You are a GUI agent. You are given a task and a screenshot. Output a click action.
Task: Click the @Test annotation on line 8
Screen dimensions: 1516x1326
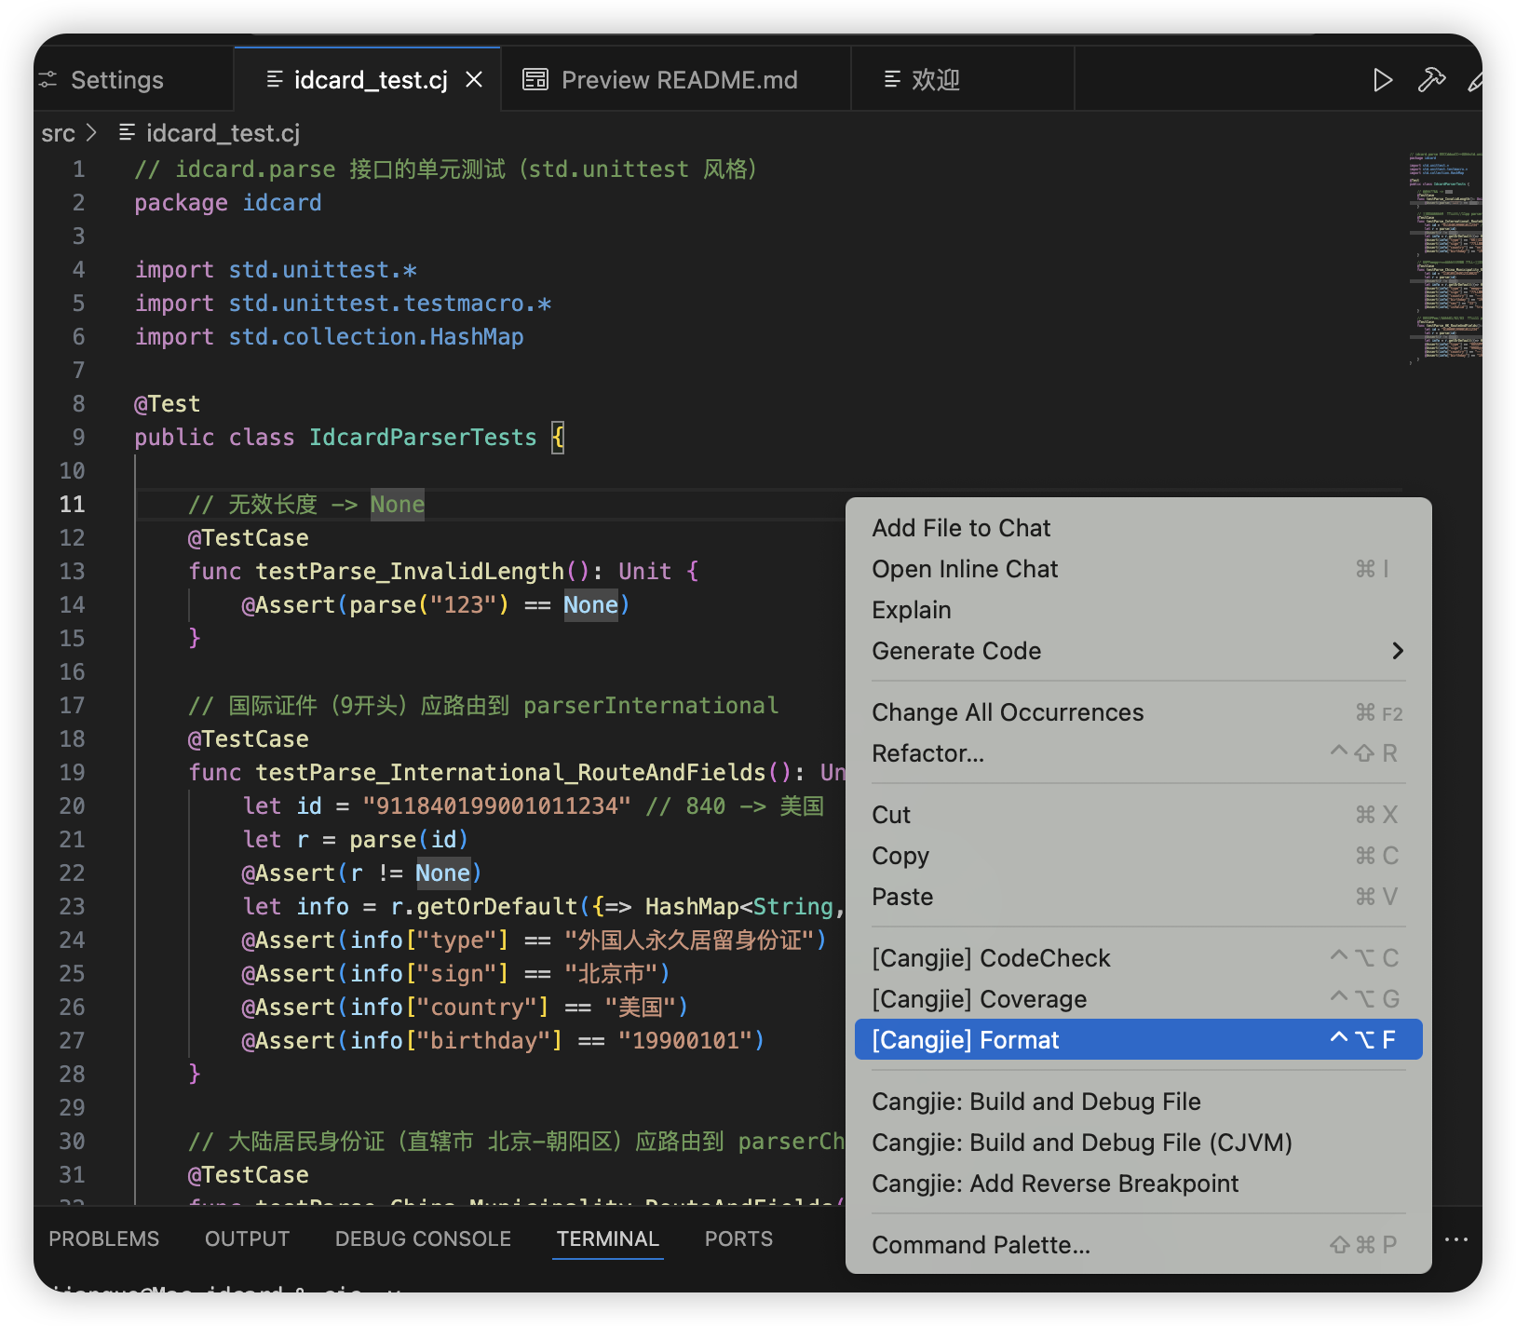(x=168, y=404)
